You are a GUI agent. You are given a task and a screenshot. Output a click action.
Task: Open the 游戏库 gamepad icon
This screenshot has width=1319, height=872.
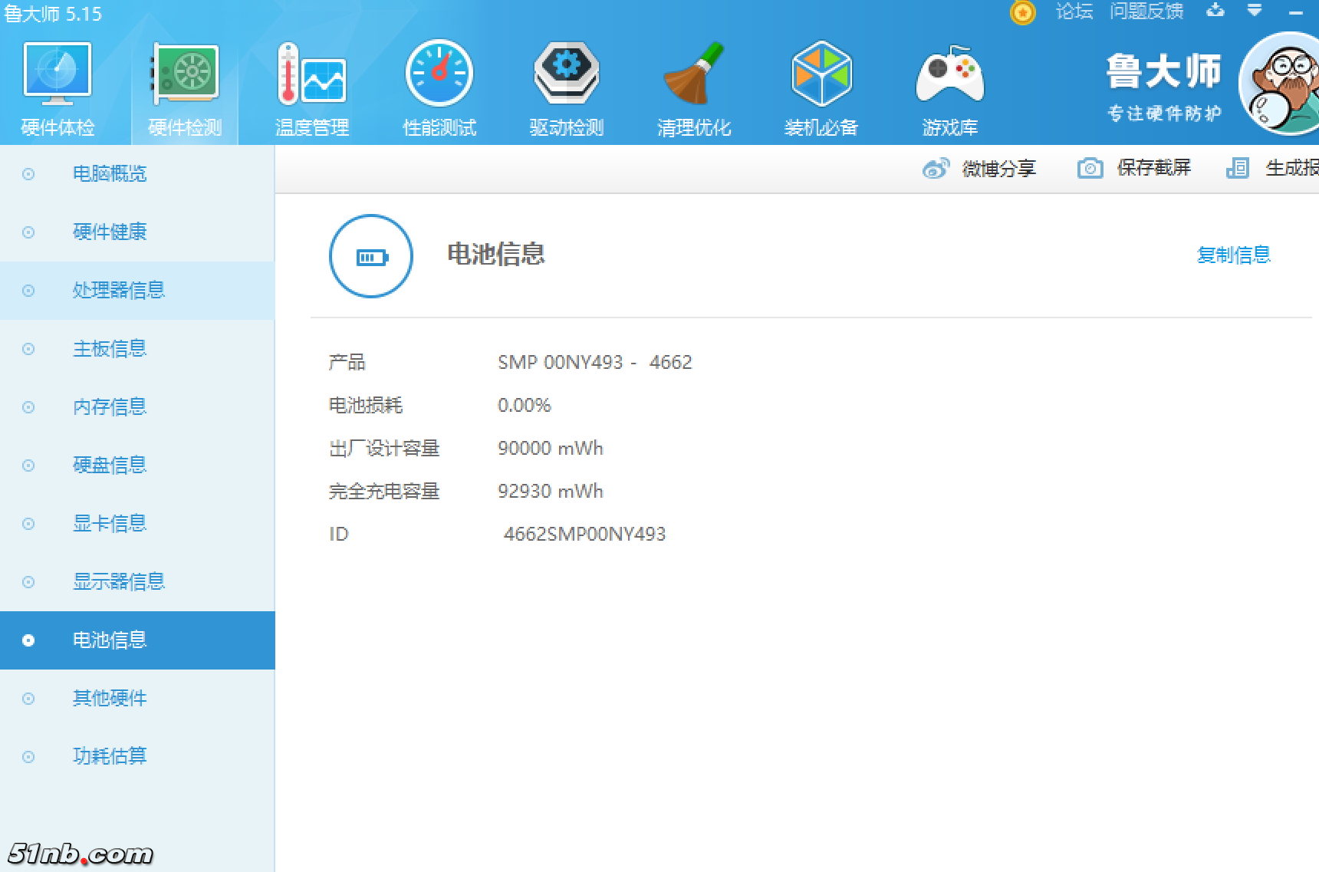point(949,75)
